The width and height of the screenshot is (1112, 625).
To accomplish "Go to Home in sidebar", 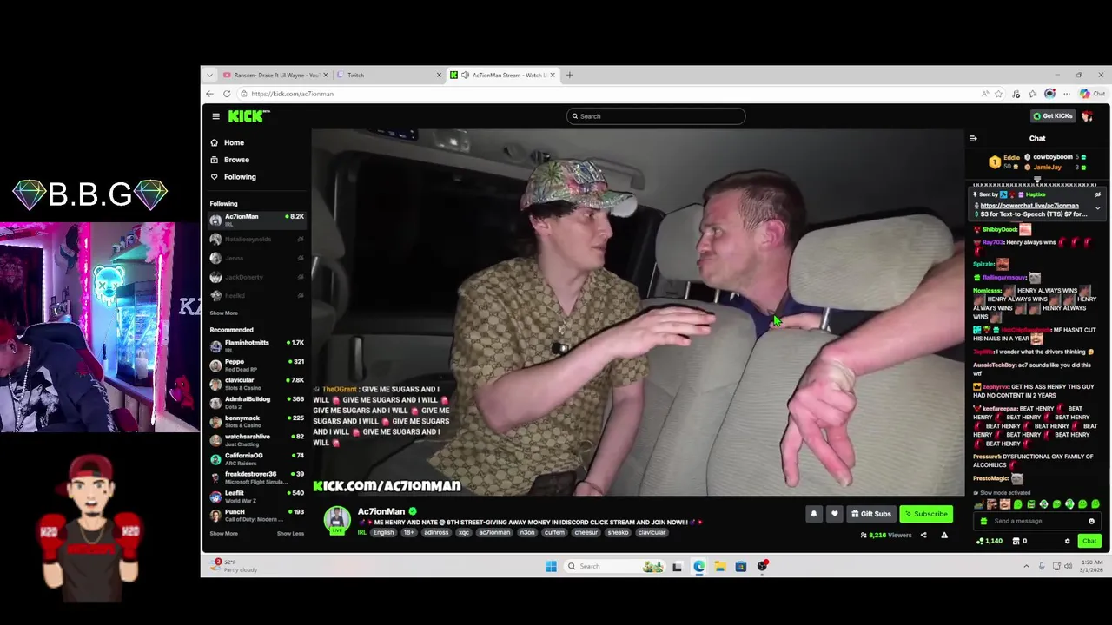I will [228, 142].
